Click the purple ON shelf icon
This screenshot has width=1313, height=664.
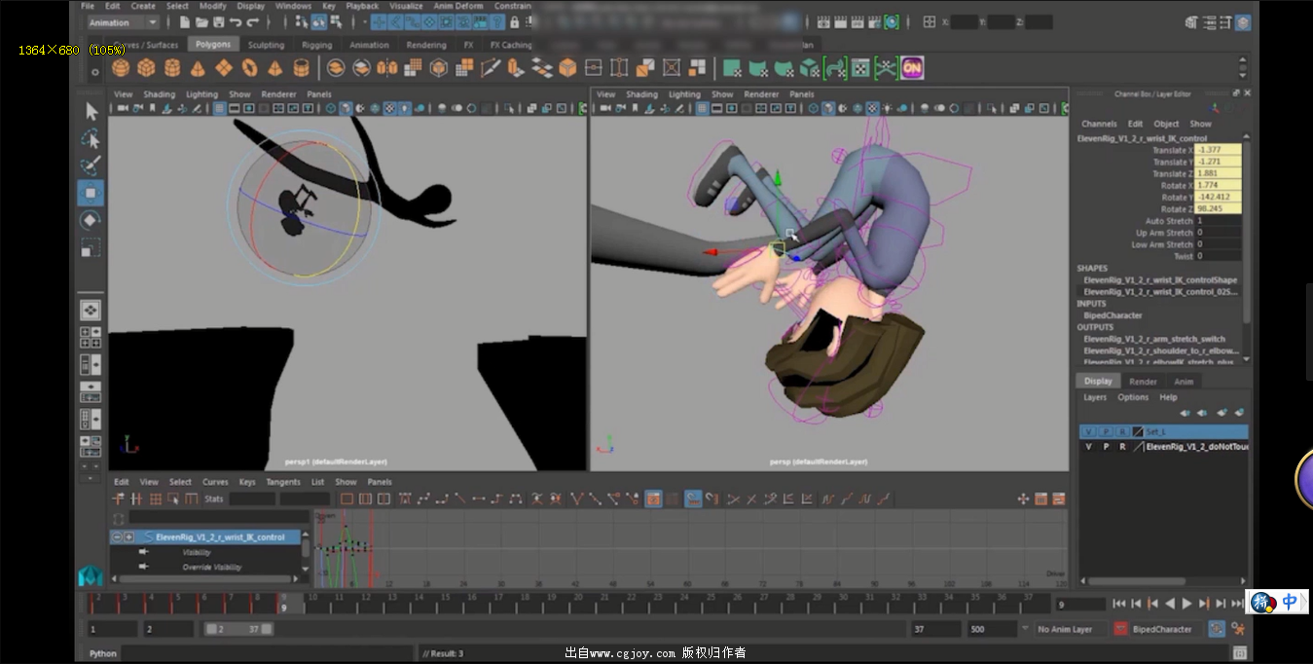coord(912,68)
